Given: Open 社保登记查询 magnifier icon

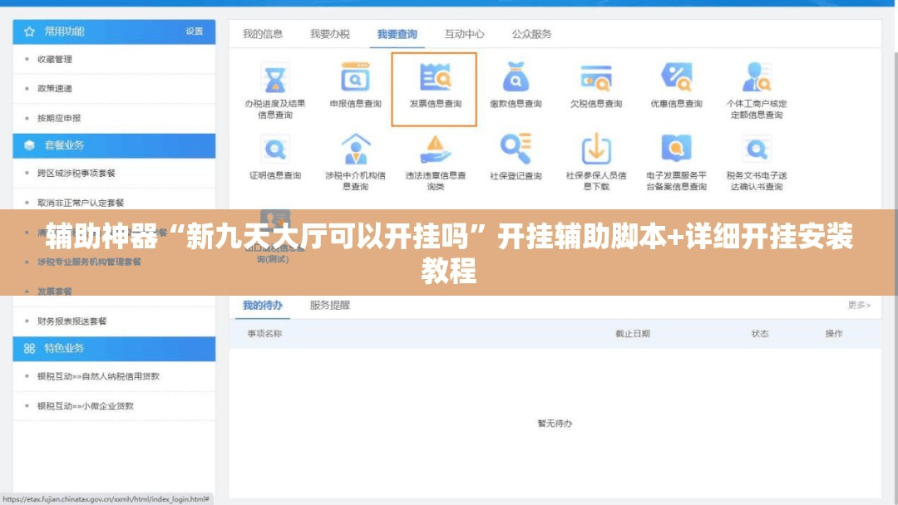Looking at the screenshot, I should (x=516, y=149).
